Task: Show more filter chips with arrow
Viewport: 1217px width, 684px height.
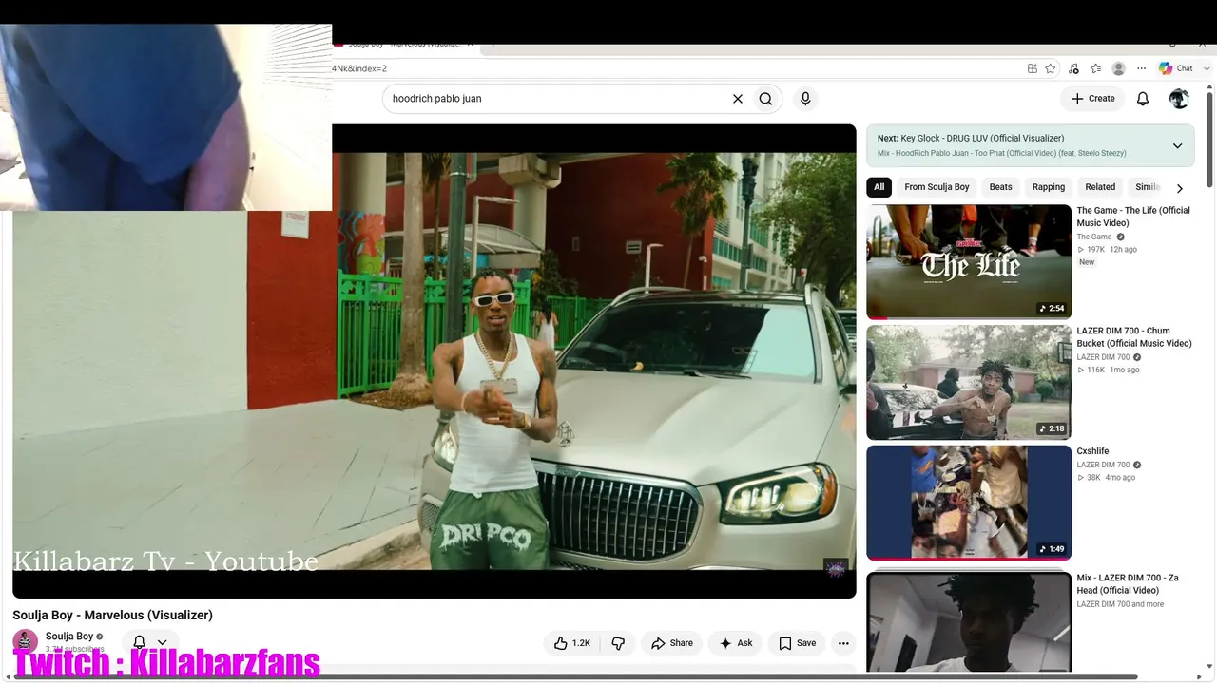Action: pyautogui.click(x=1180, y=188)
